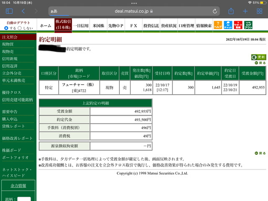Select 立会外分売 in the sidebar
Screen dimensions: 268x201
(12, 73)
